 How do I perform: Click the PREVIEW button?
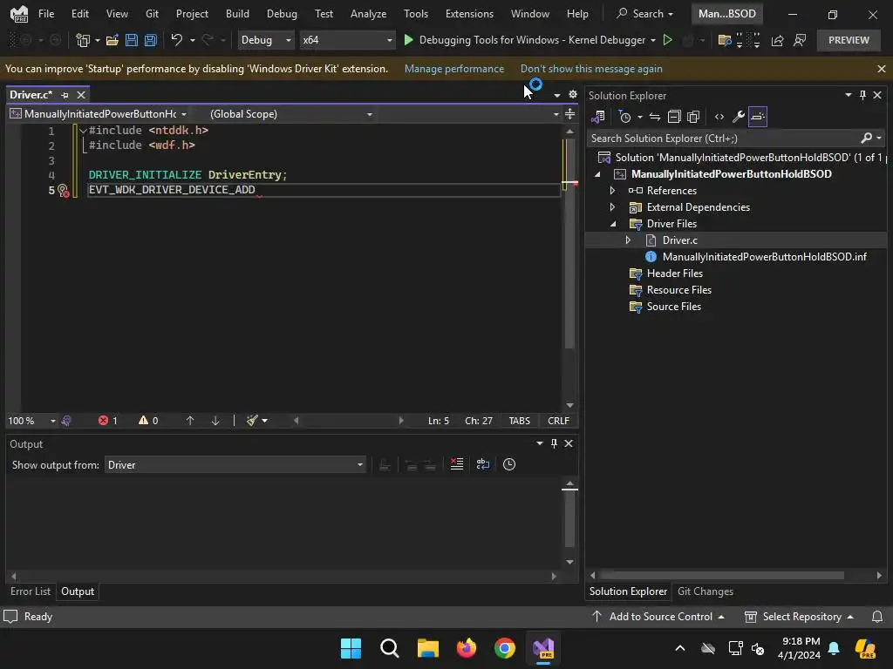point(849,40)
